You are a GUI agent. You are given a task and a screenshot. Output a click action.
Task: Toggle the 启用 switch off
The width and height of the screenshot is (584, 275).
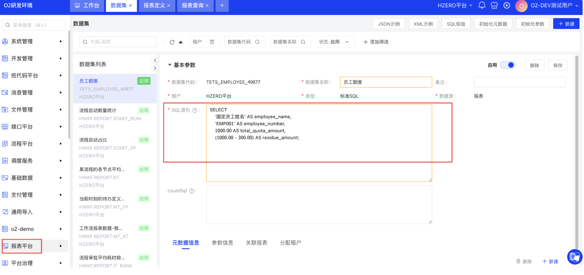508,65
